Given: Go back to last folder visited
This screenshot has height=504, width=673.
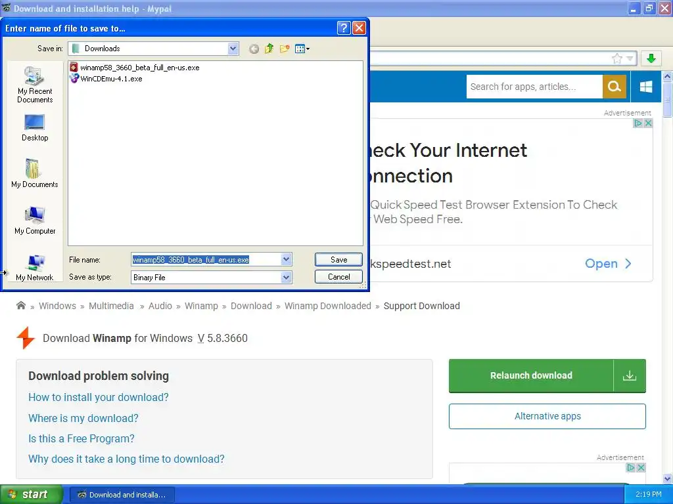Looking at the screenshot, I should (x=254, y=49).
